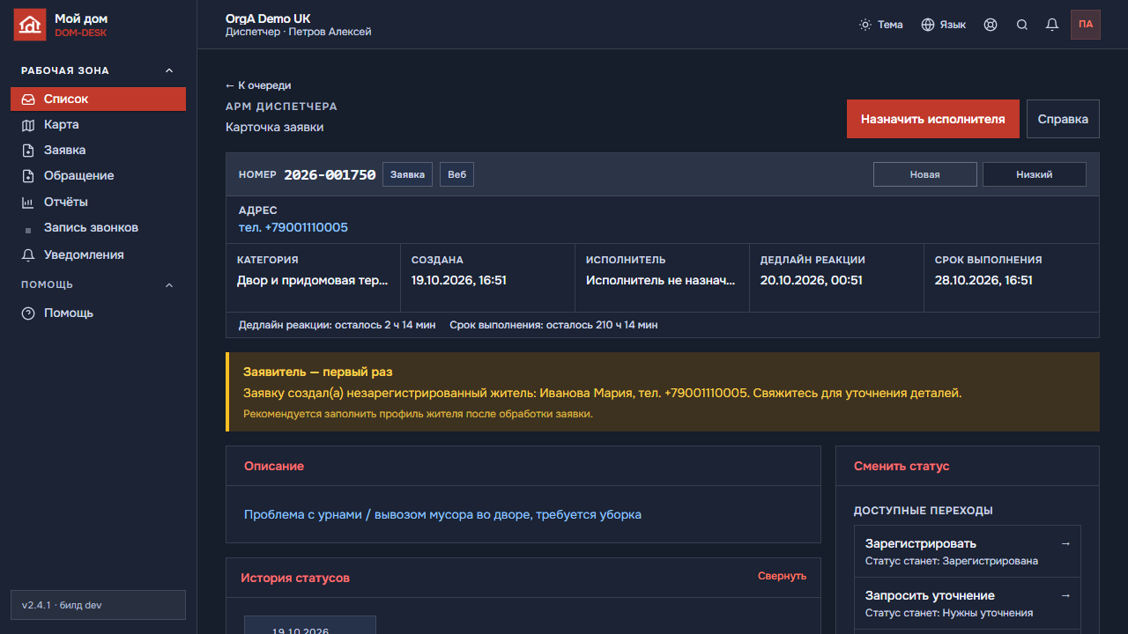Click phone link тел. +79001110005
This screenshot has height=634, width=1128.
(x=293, y=227)
